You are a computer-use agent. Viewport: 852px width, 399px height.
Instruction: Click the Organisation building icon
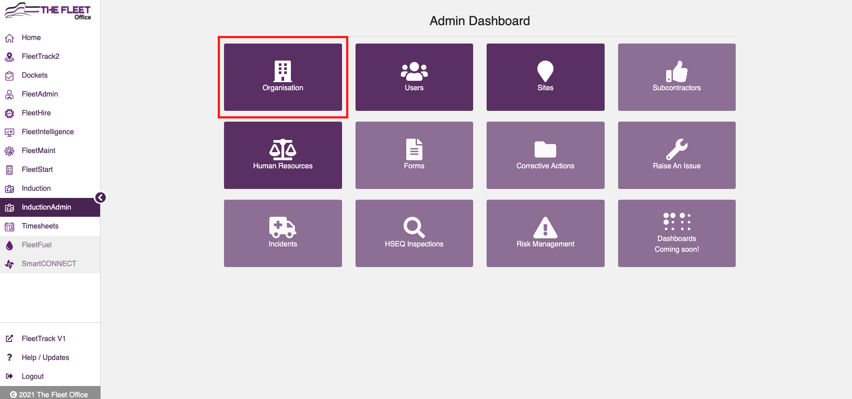point(283,71)
